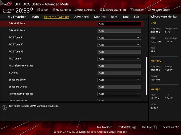
Task: Open the Monitor tab
Action: (100, 17)
